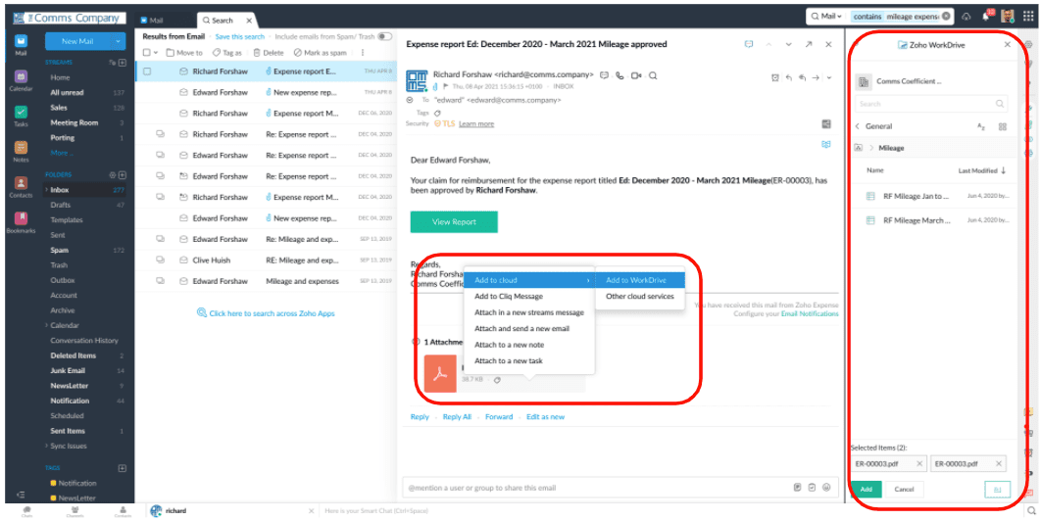Open the Calendar module icon
Image resolution: width=1041 pixels, height=520 pixels.
[x=21, y=79]
